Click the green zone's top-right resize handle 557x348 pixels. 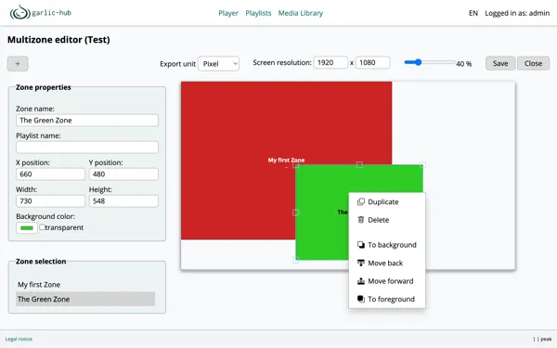[422, 165]
